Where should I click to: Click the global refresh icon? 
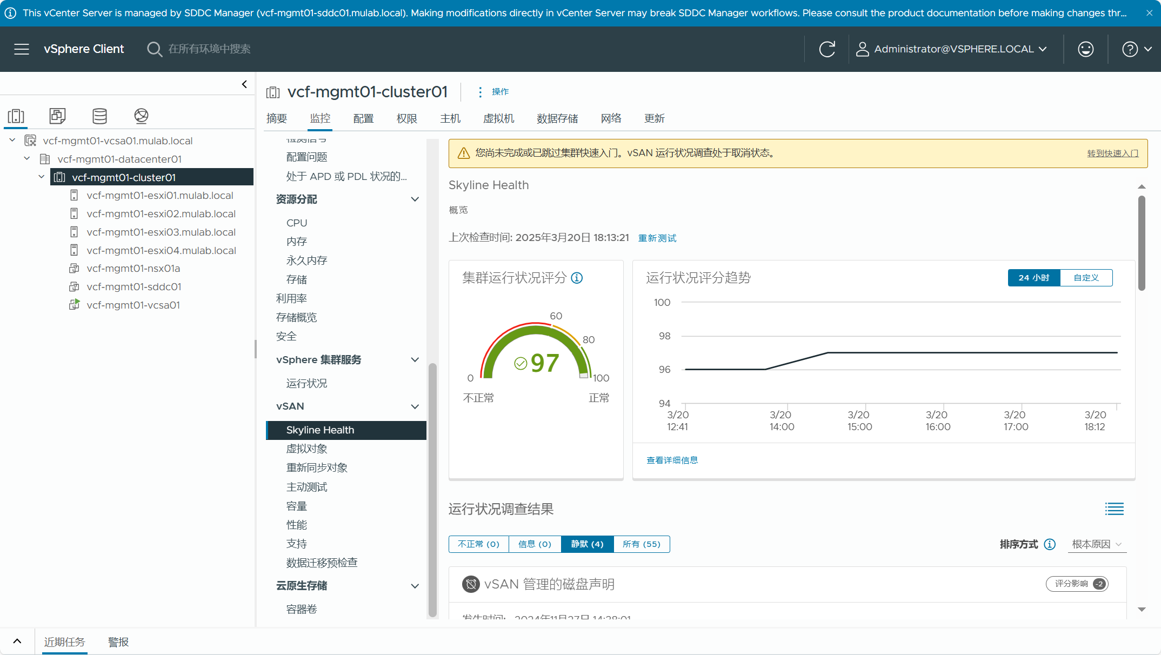[827, 49]
